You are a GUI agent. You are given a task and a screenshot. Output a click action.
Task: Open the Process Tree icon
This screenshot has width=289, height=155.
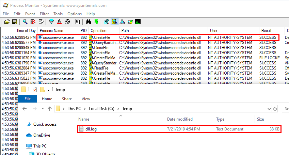click(x=78, y=22)
